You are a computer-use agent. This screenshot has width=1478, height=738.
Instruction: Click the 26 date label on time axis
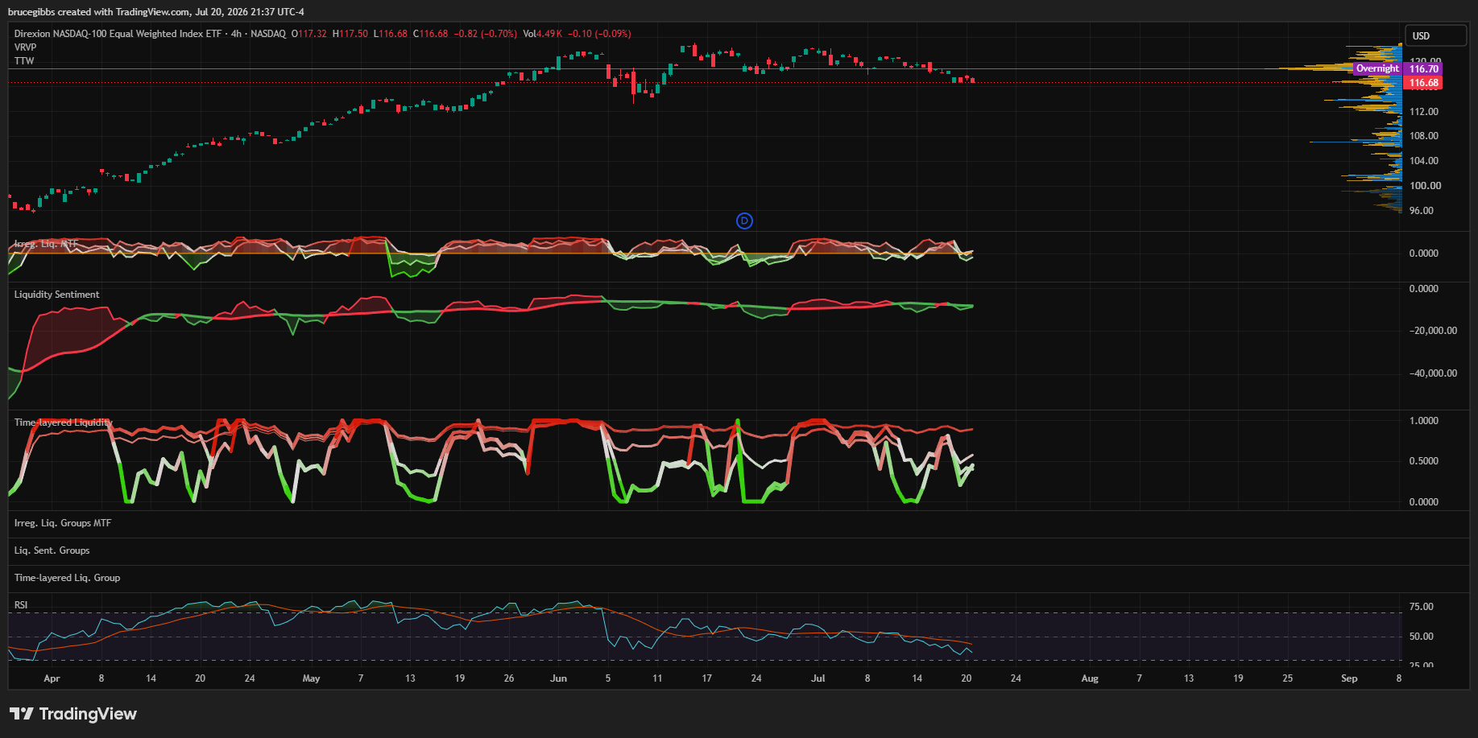509,678
